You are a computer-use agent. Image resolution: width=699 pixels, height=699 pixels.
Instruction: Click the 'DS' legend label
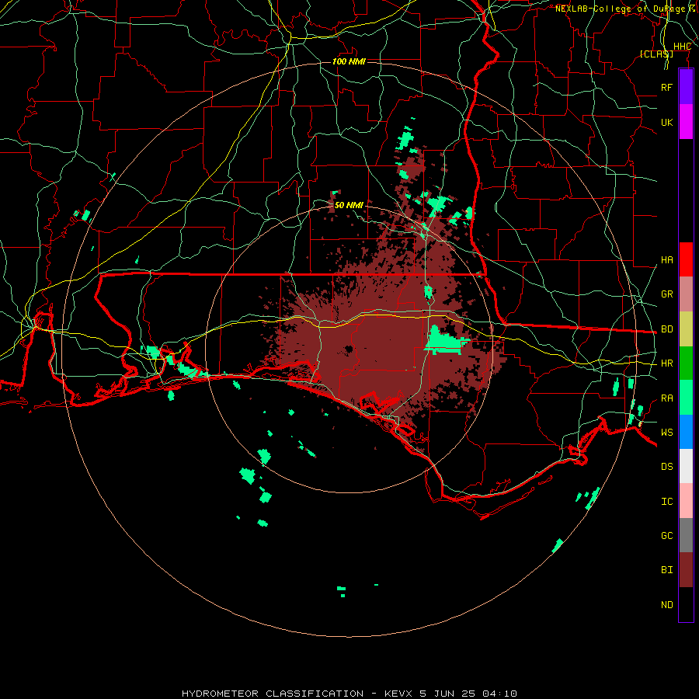click(666, 467)
